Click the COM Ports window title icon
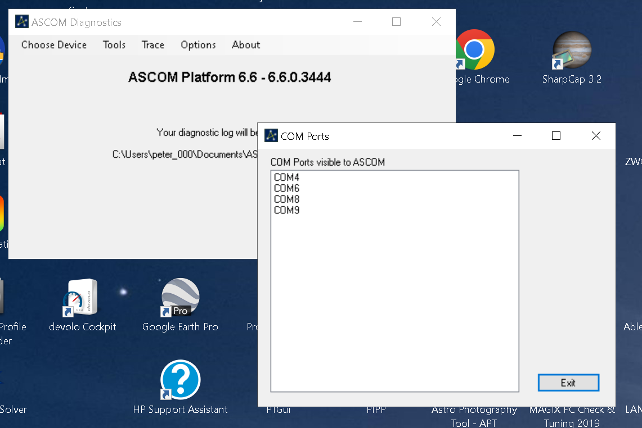The image size is (642, 428). (271, 135)
